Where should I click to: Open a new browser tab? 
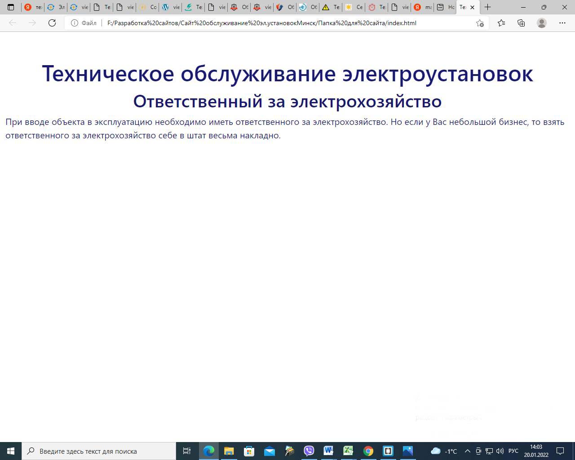(x=487, y=7)
